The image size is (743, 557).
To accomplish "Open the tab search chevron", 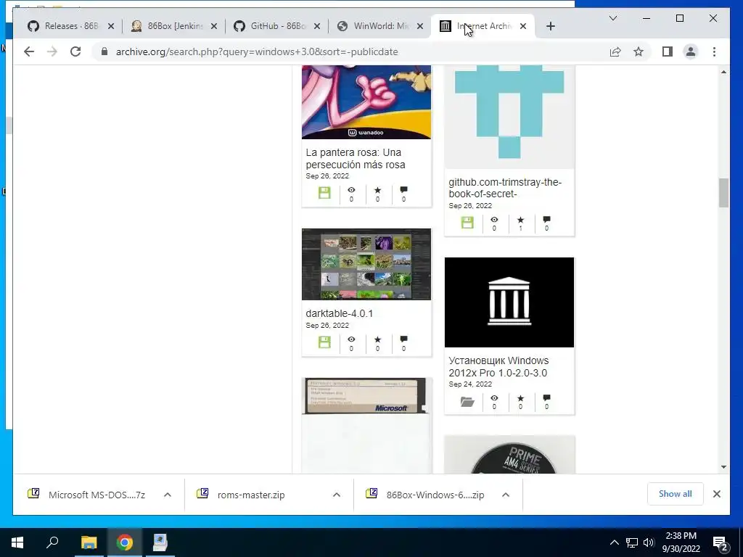I will 612,18.
